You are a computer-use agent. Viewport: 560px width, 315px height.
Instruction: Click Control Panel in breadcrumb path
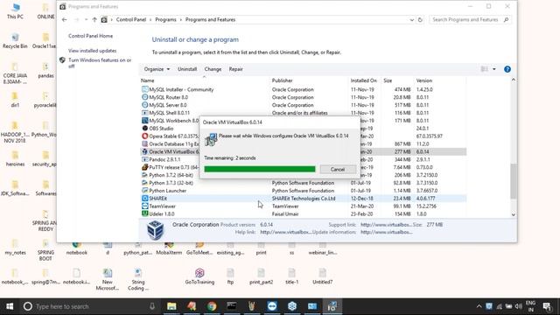(131, 19)
